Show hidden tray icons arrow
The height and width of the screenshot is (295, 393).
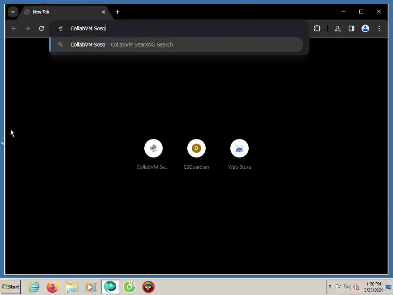330,287
